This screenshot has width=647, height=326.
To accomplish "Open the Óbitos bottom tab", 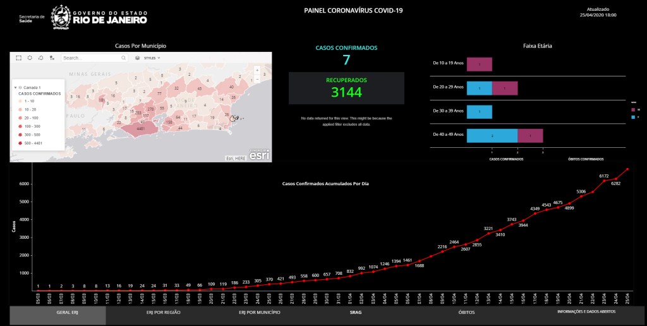I will pos(467,312).
